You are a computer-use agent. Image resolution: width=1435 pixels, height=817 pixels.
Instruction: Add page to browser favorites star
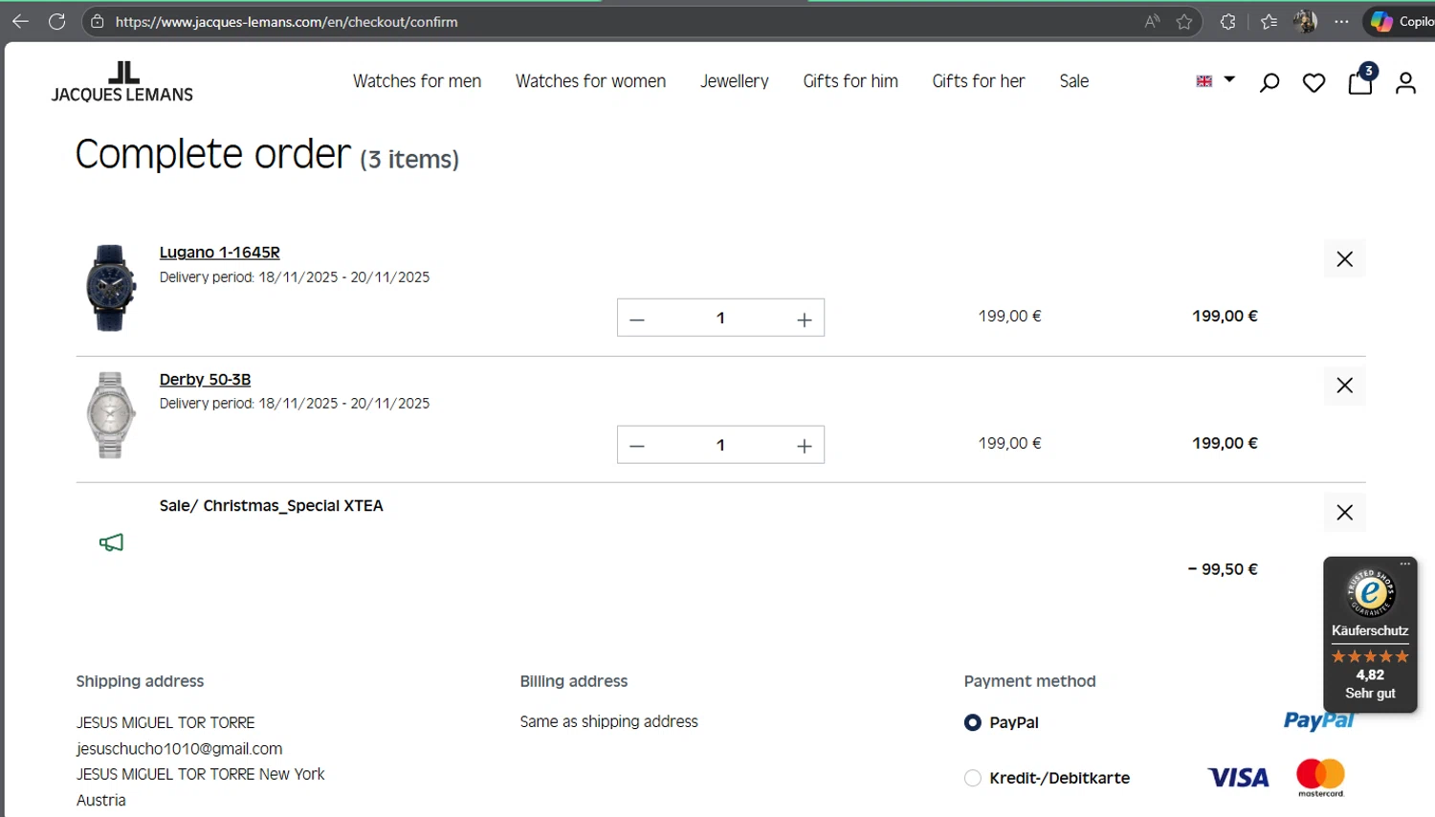point(1184,21)
